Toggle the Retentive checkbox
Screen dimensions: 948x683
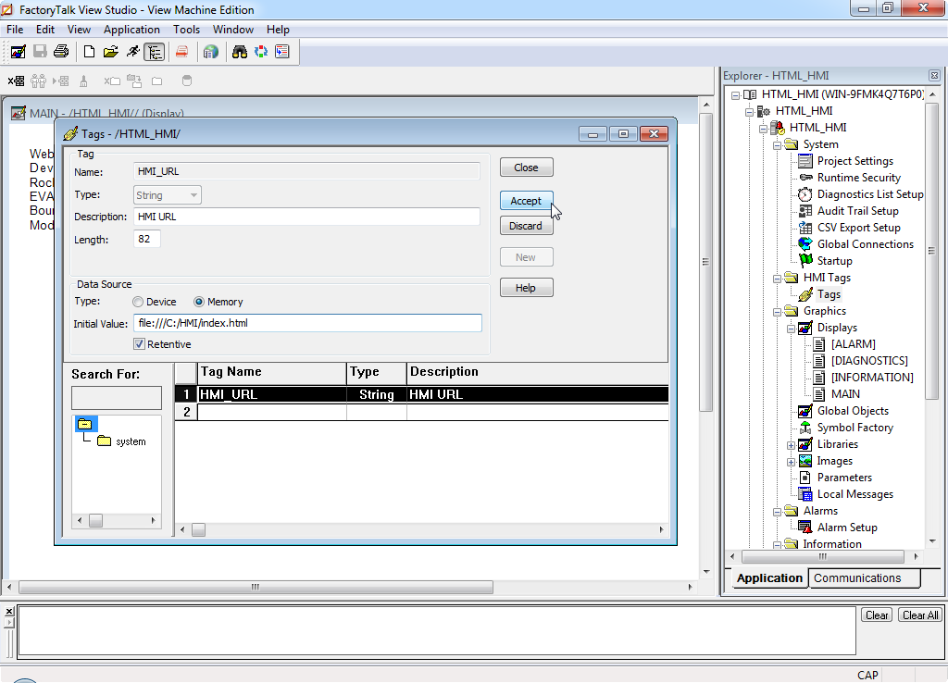(x=140, y=344)
